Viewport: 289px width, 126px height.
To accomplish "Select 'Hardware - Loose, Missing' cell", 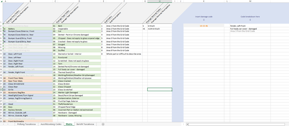I will (79, 116).
